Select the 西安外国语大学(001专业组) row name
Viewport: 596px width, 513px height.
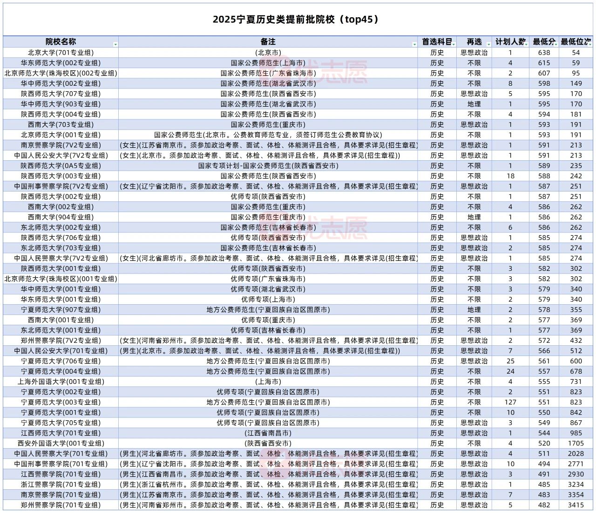(x=61, y=443)
